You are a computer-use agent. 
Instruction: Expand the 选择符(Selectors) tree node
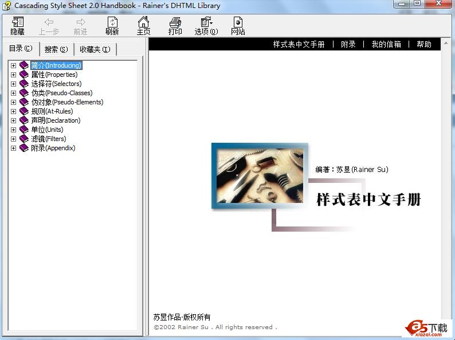click(x=13, y=84)
